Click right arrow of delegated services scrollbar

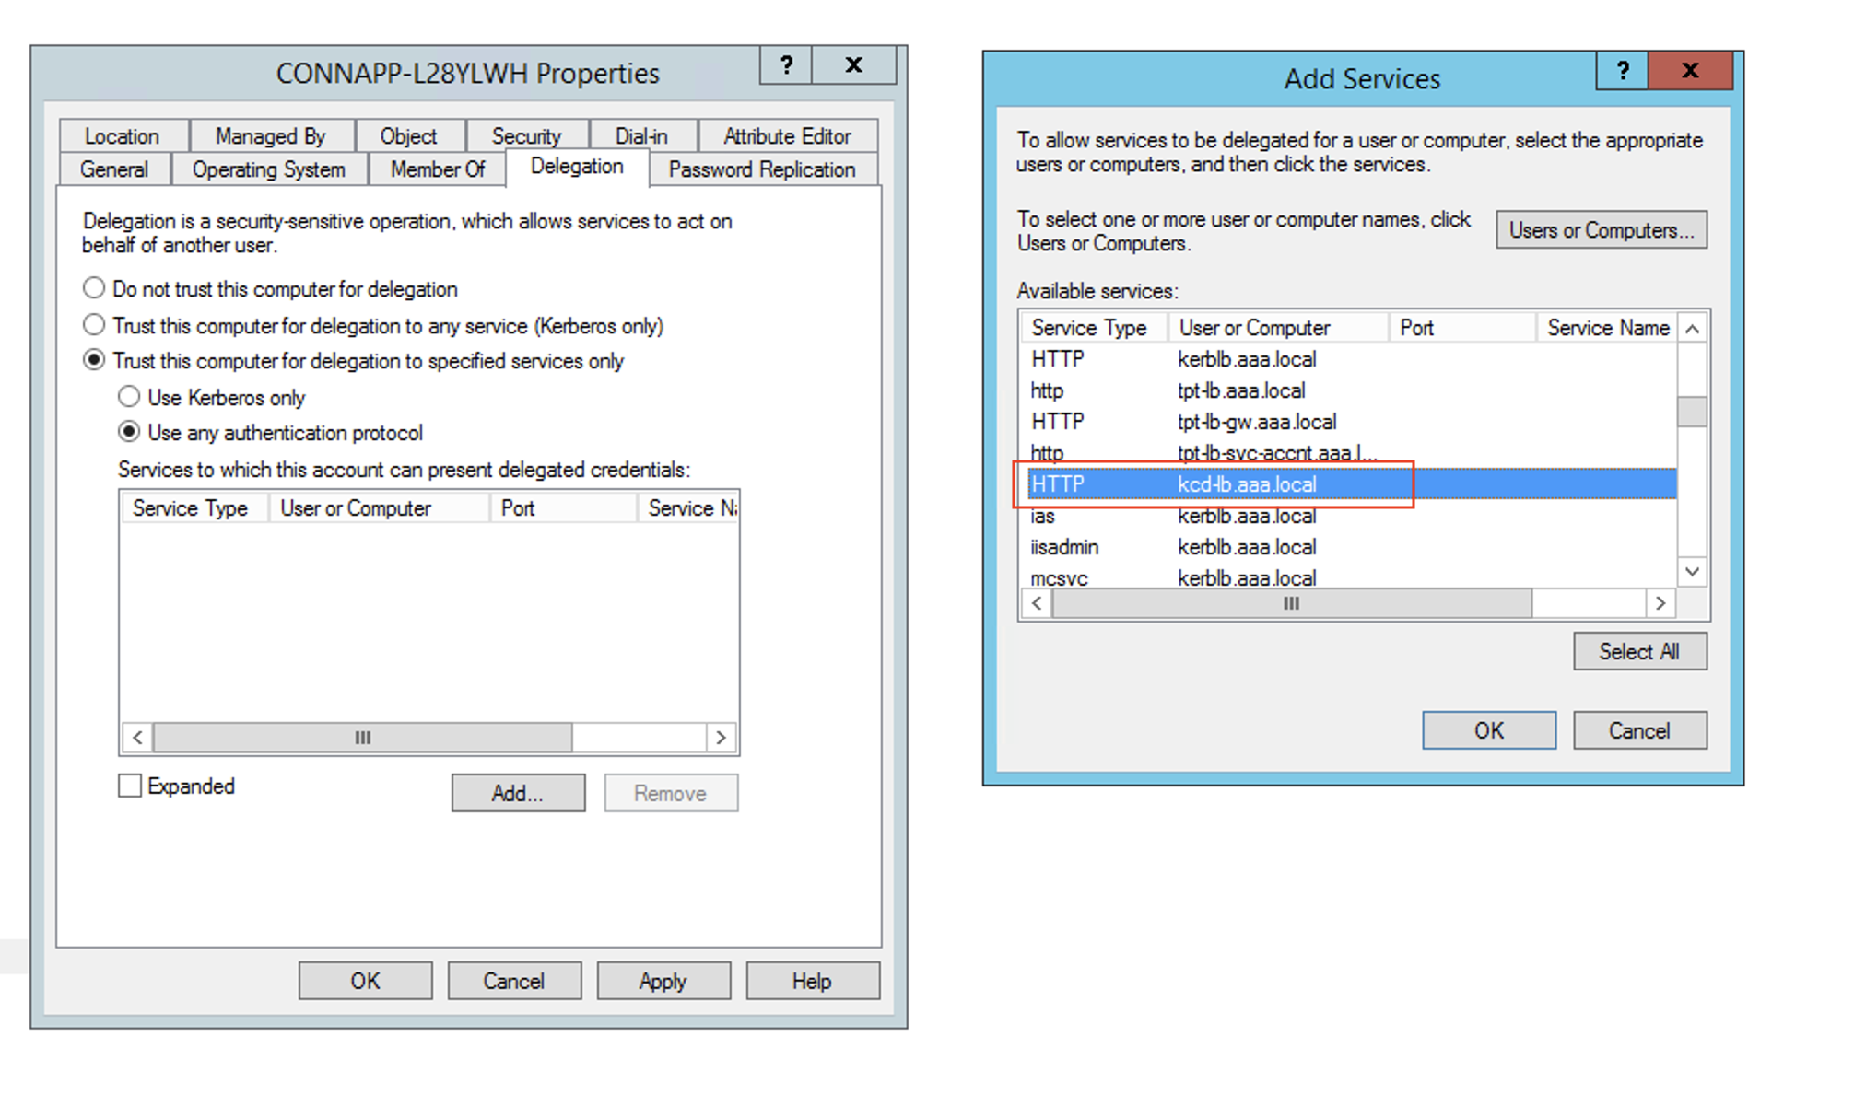coord(721,737)
